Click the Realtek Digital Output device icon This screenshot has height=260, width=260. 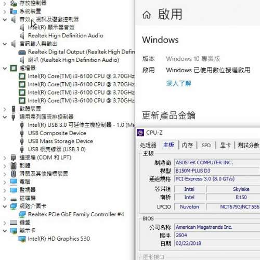tap(22, 52)
